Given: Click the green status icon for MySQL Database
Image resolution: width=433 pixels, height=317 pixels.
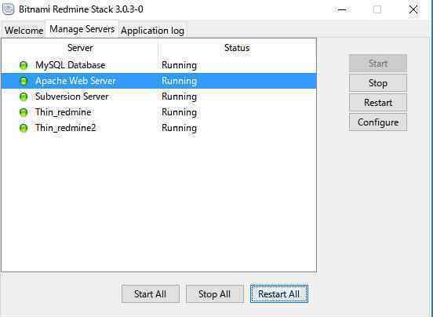Looking at the screenshot, I should [24, 65].
